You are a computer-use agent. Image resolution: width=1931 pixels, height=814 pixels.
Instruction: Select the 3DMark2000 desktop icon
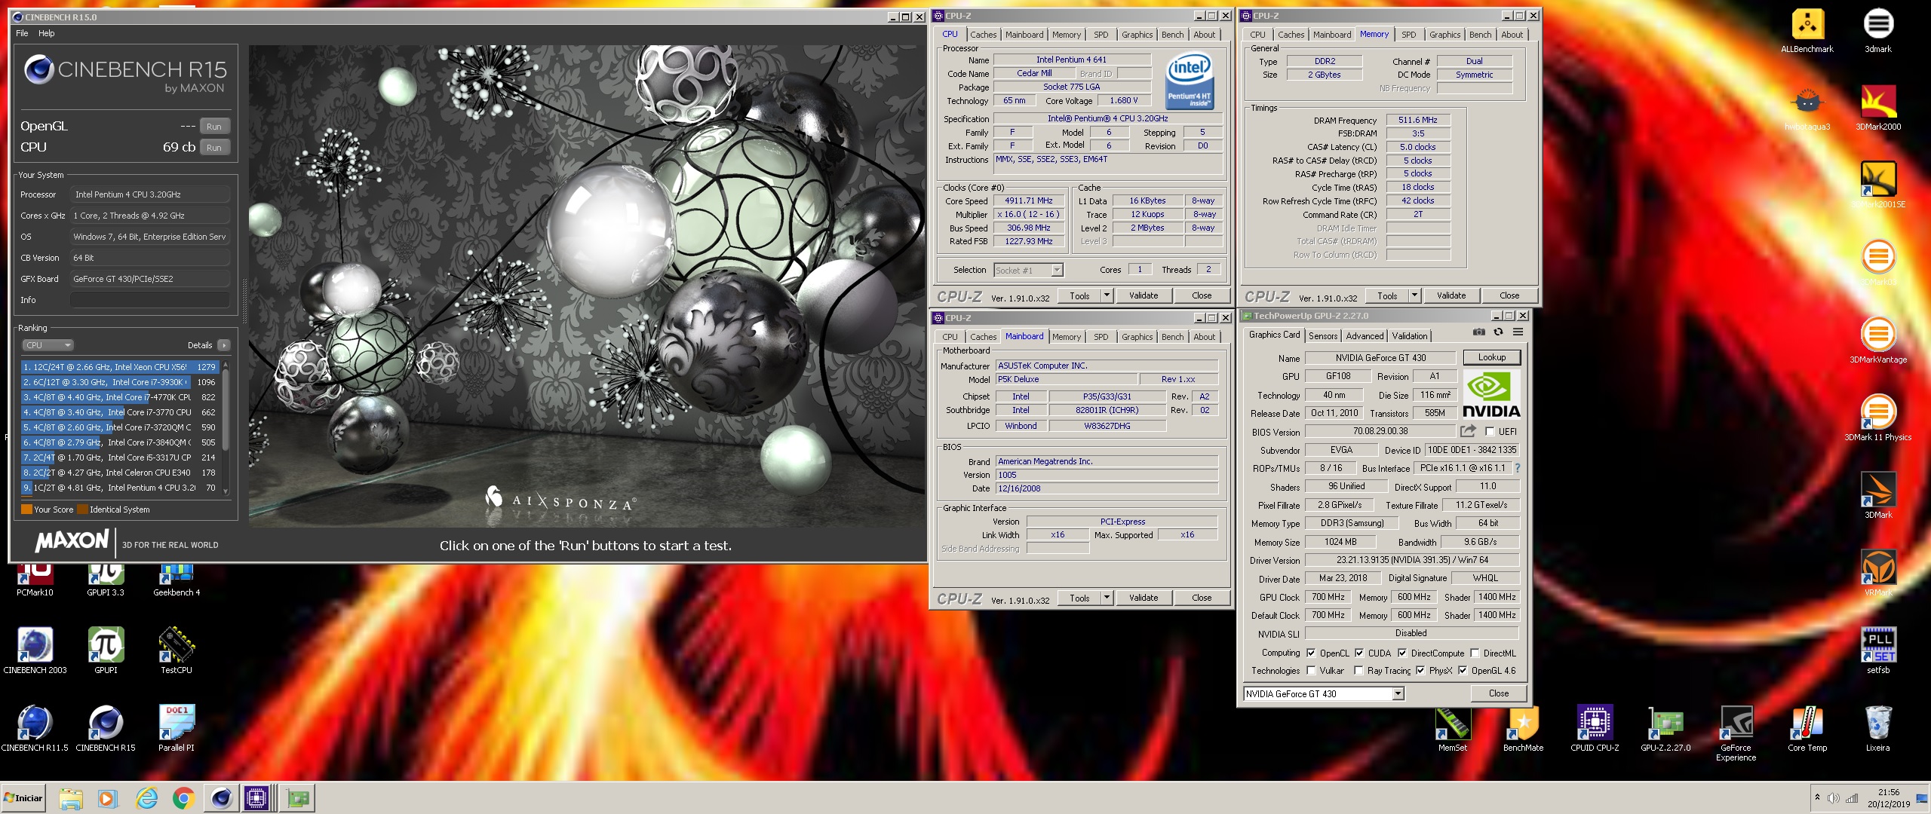pyautogui.click(x=1878, y=108)
